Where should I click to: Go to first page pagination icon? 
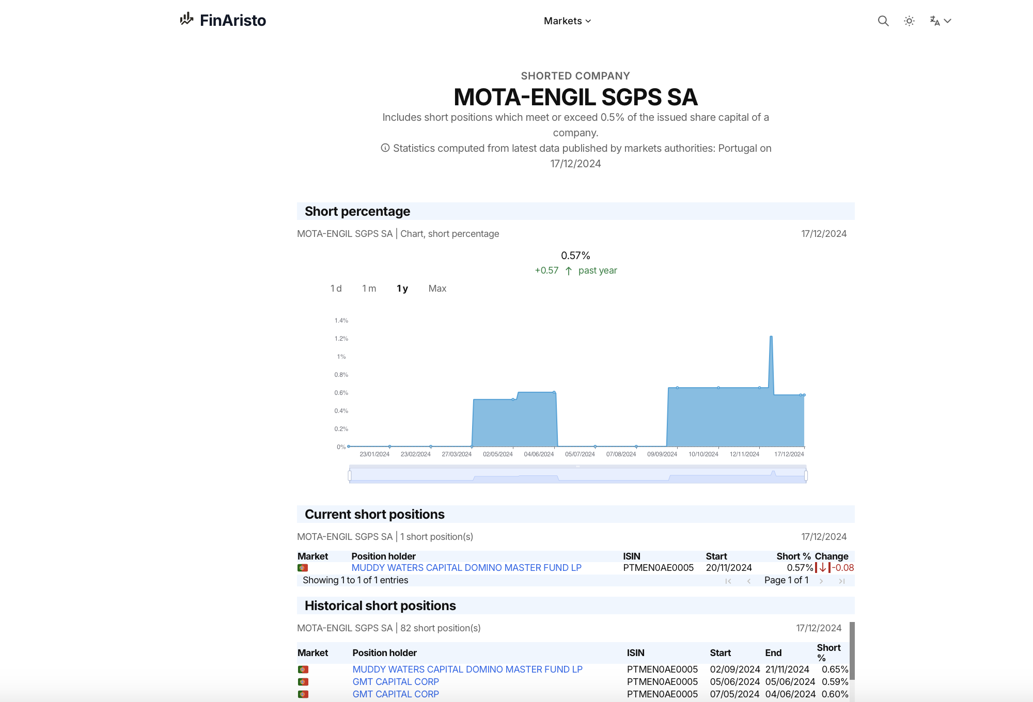[x=728, y=581]
